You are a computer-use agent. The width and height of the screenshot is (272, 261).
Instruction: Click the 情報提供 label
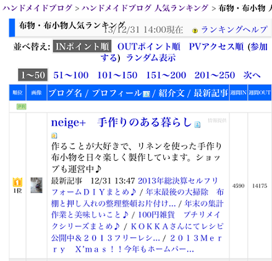tap(217, 121)
